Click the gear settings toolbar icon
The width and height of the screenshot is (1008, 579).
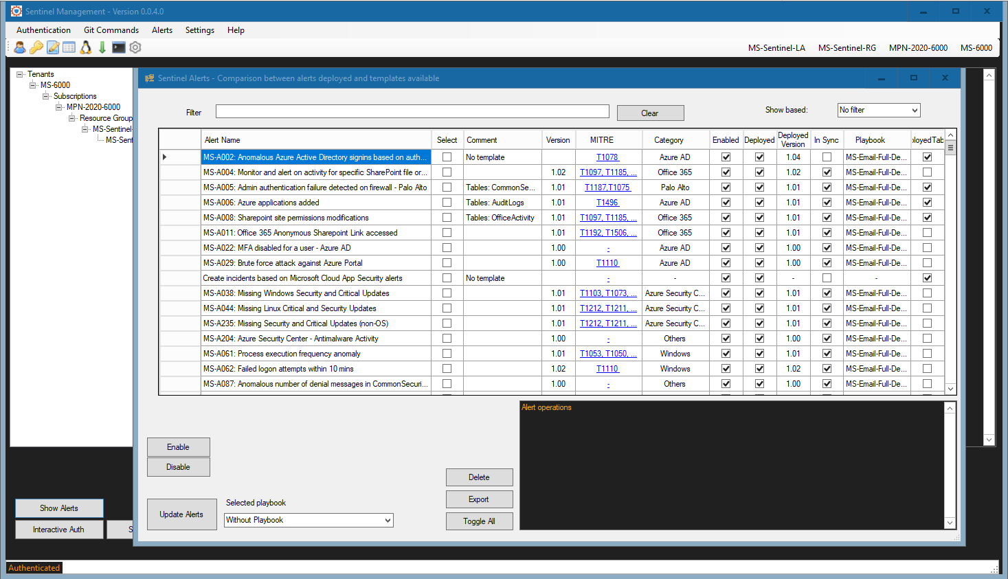135,47
